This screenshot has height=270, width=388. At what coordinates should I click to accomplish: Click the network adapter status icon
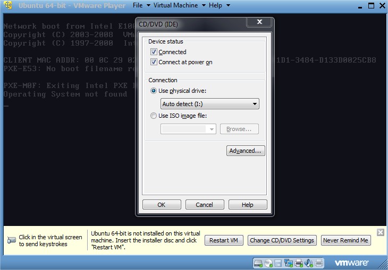(x=289, y=263)
